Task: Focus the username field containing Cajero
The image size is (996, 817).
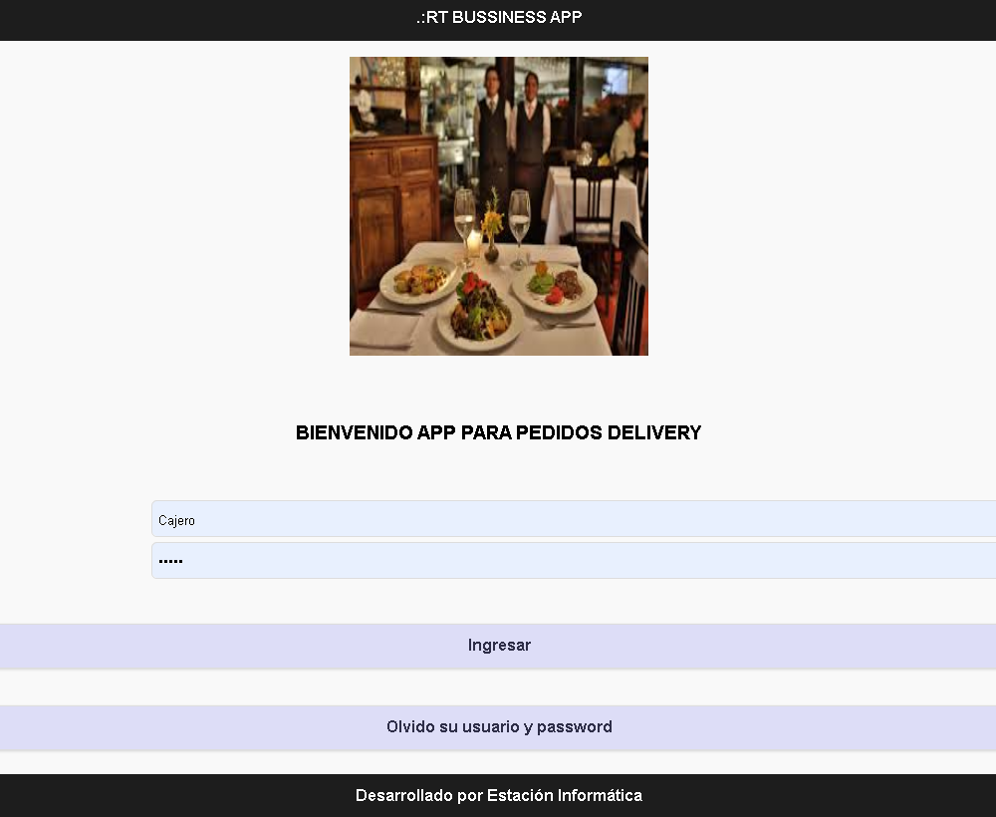Action: [x=573, y=519]
